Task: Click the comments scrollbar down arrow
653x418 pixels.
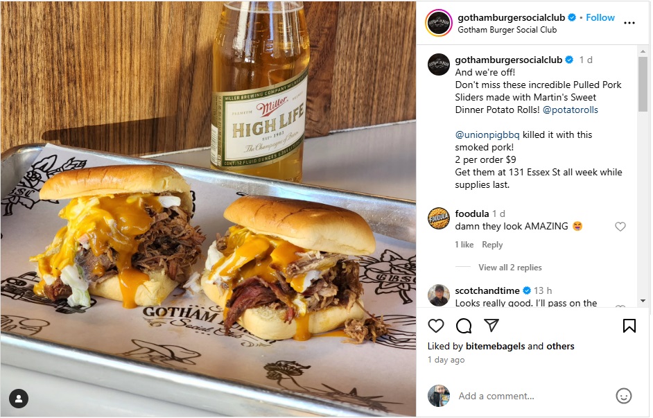Action: point(643,301)
